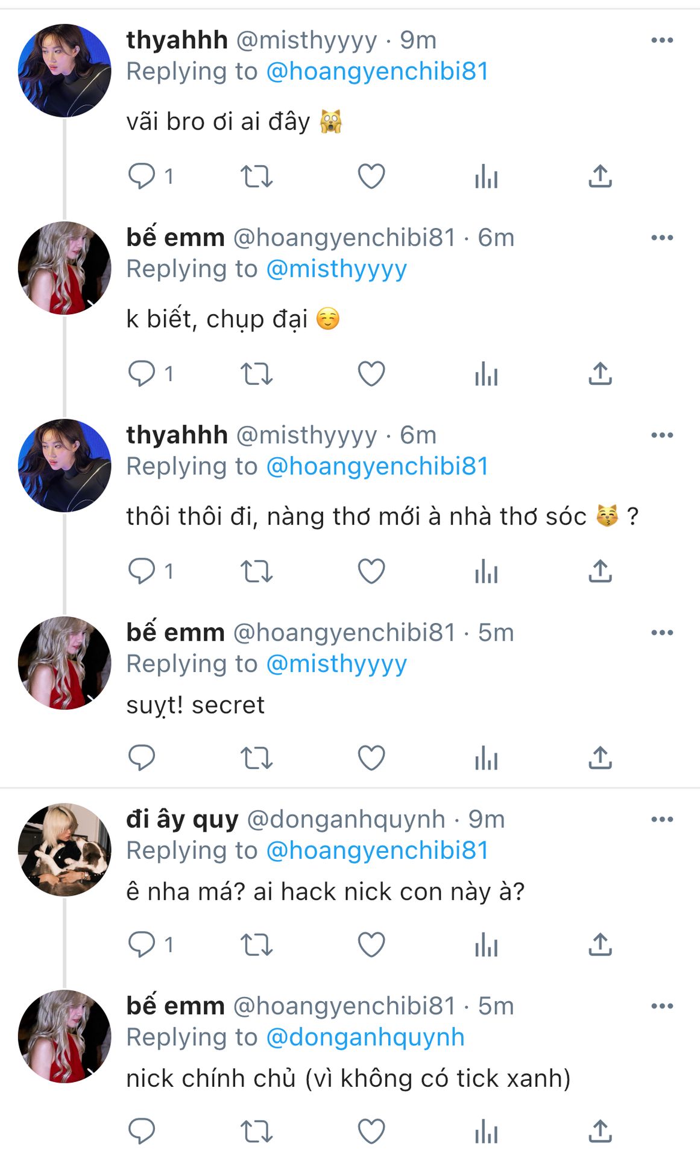Open bế emm display name on last reply

tap(175, 1006)
